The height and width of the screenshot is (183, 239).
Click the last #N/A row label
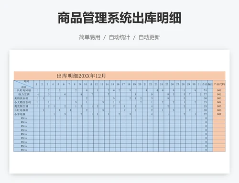[x=24, y=150]
